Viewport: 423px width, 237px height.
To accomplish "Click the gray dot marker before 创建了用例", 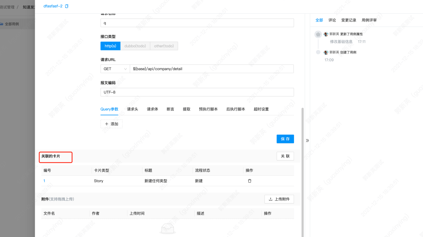I will point(318,52).
